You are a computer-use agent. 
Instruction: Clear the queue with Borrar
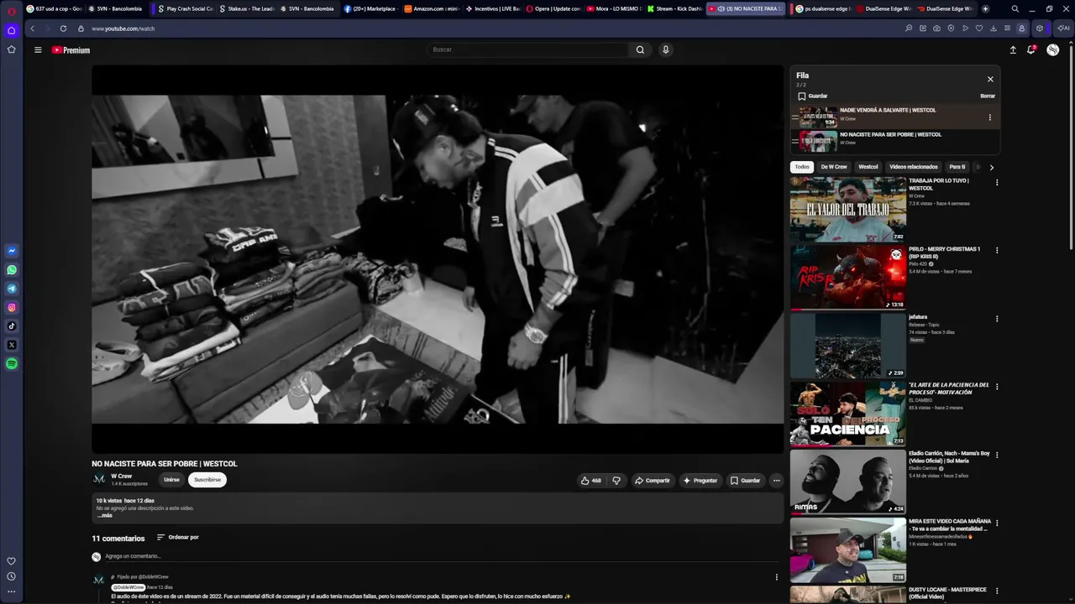pos(988,96)
